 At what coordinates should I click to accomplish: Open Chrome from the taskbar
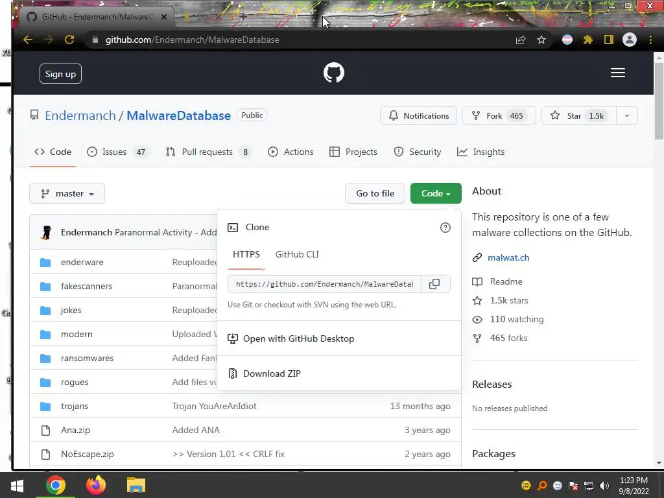(56, 485)
